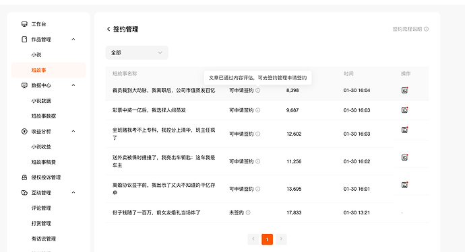Click the timestamp 01-30 16:02
Screen dimensions: 465x252
pos(356,161)
